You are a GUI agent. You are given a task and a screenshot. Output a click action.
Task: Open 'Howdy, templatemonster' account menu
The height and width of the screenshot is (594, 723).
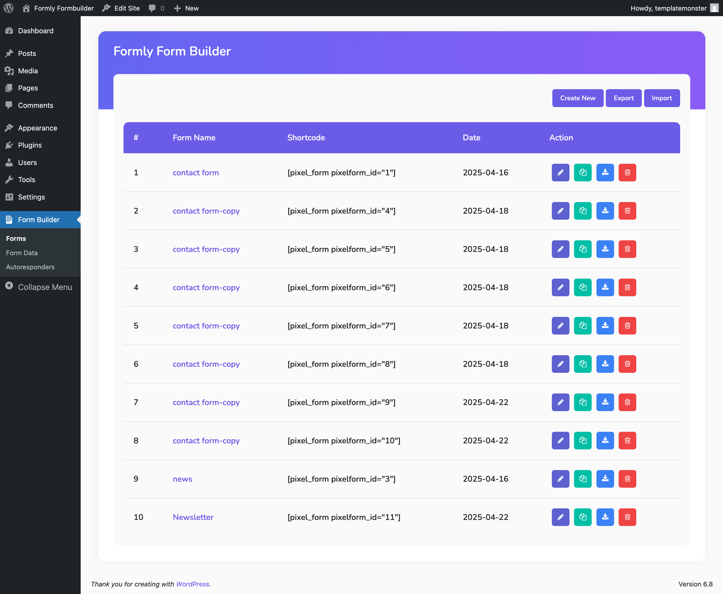(x=674, y=8)
